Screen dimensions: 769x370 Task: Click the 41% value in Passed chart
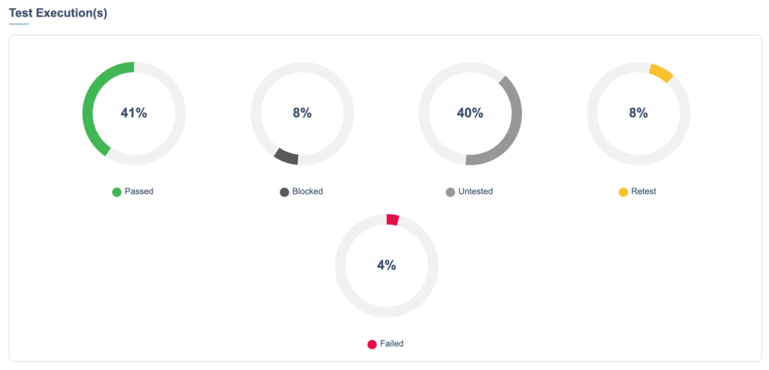[134, 113]
